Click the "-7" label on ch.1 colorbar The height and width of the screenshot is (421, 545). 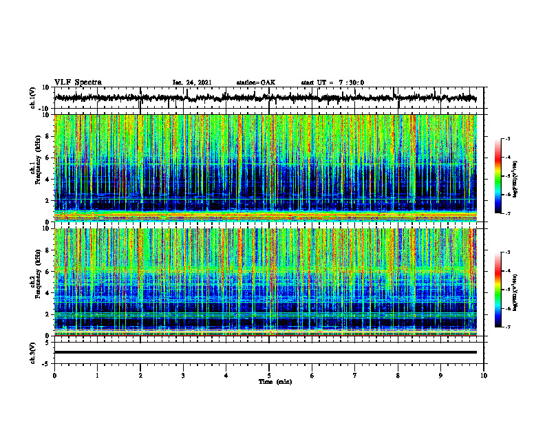(507, 213)
